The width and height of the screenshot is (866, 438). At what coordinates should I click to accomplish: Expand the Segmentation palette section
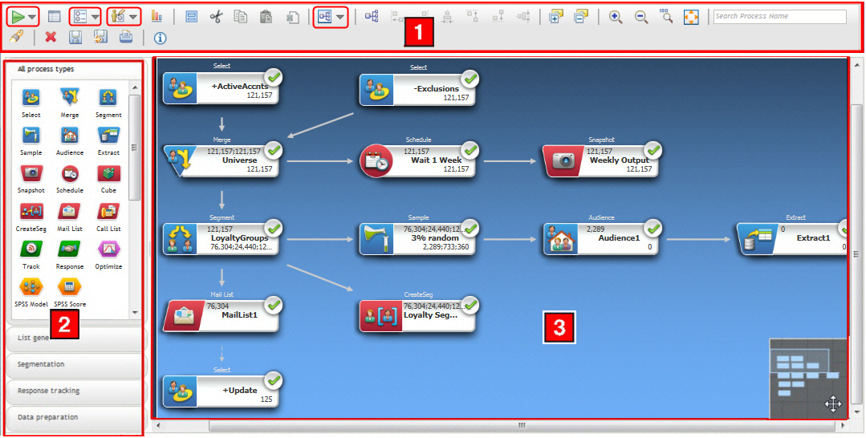pyautogui.click(x=76, y=364)
